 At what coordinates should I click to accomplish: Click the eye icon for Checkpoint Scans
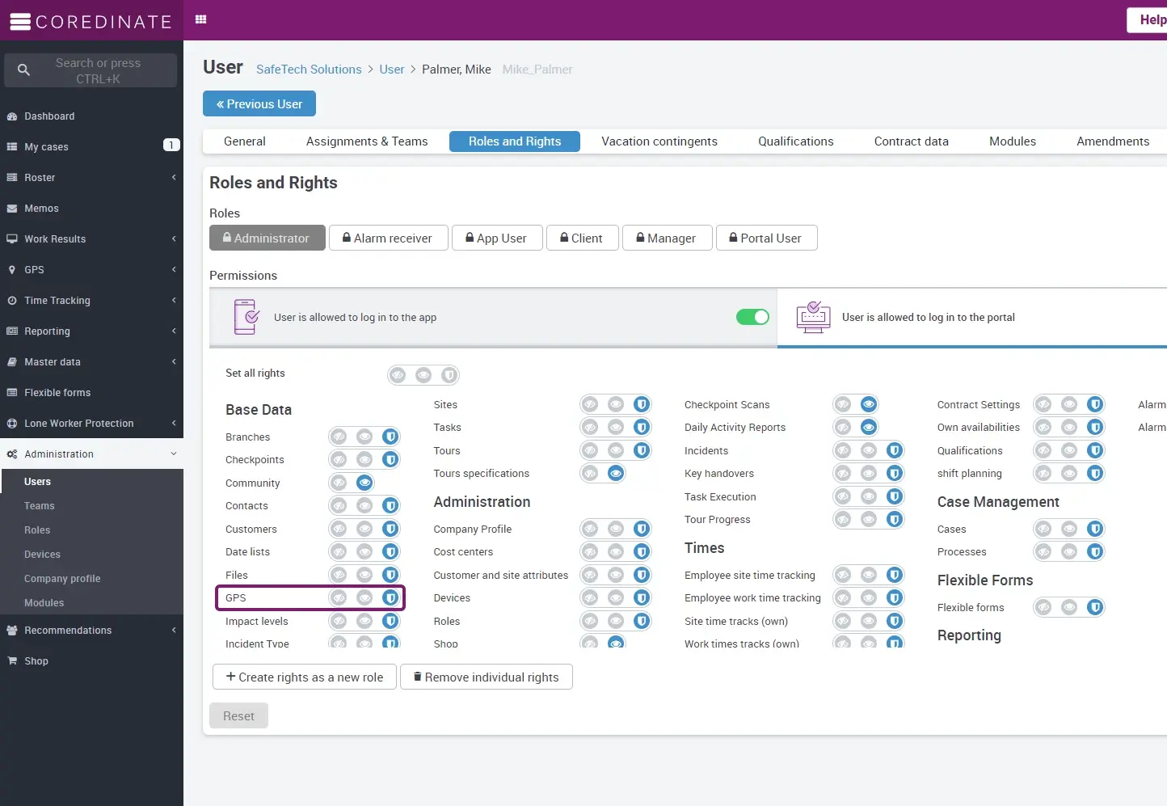869,404
